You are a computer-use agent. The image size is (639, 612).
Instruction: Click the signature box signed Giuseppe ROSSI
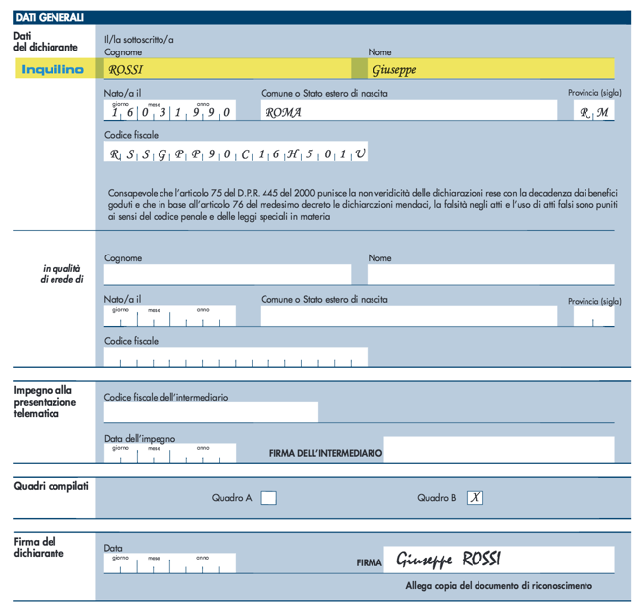(x=498, y=560)
